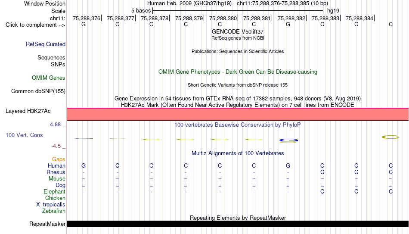Click the 75,288,383 ruler position

pos(325,18)
